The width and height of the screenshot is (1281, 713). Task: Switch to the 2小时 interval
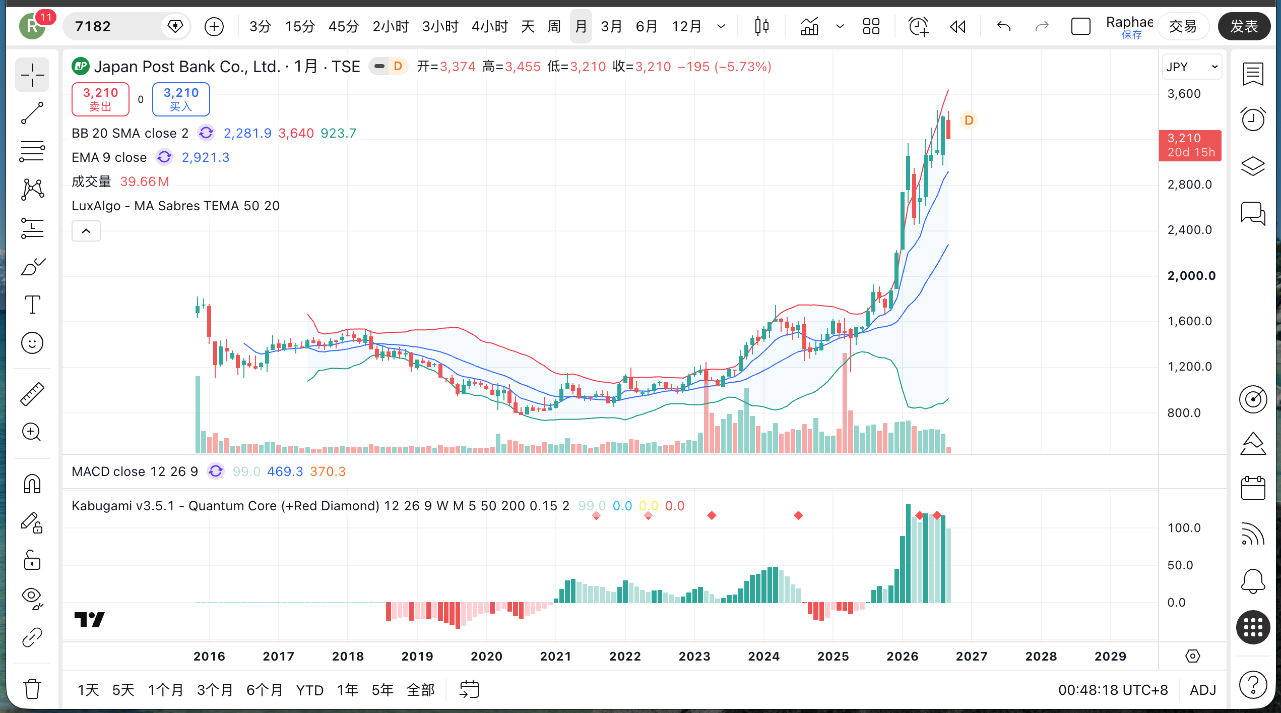coord(391,26)
